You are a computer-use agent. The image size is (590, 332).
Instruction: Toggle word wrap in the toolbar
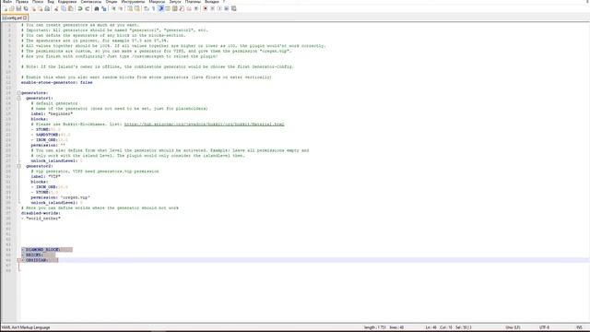pyautogui.click(x=146, y=8)
